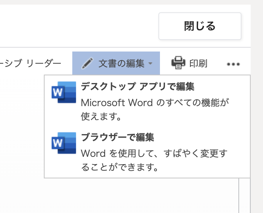This screenshot has height=213, width=263.
Task: Click the pencil icon beside 文書の編集
Action: (x=87, y=63)
